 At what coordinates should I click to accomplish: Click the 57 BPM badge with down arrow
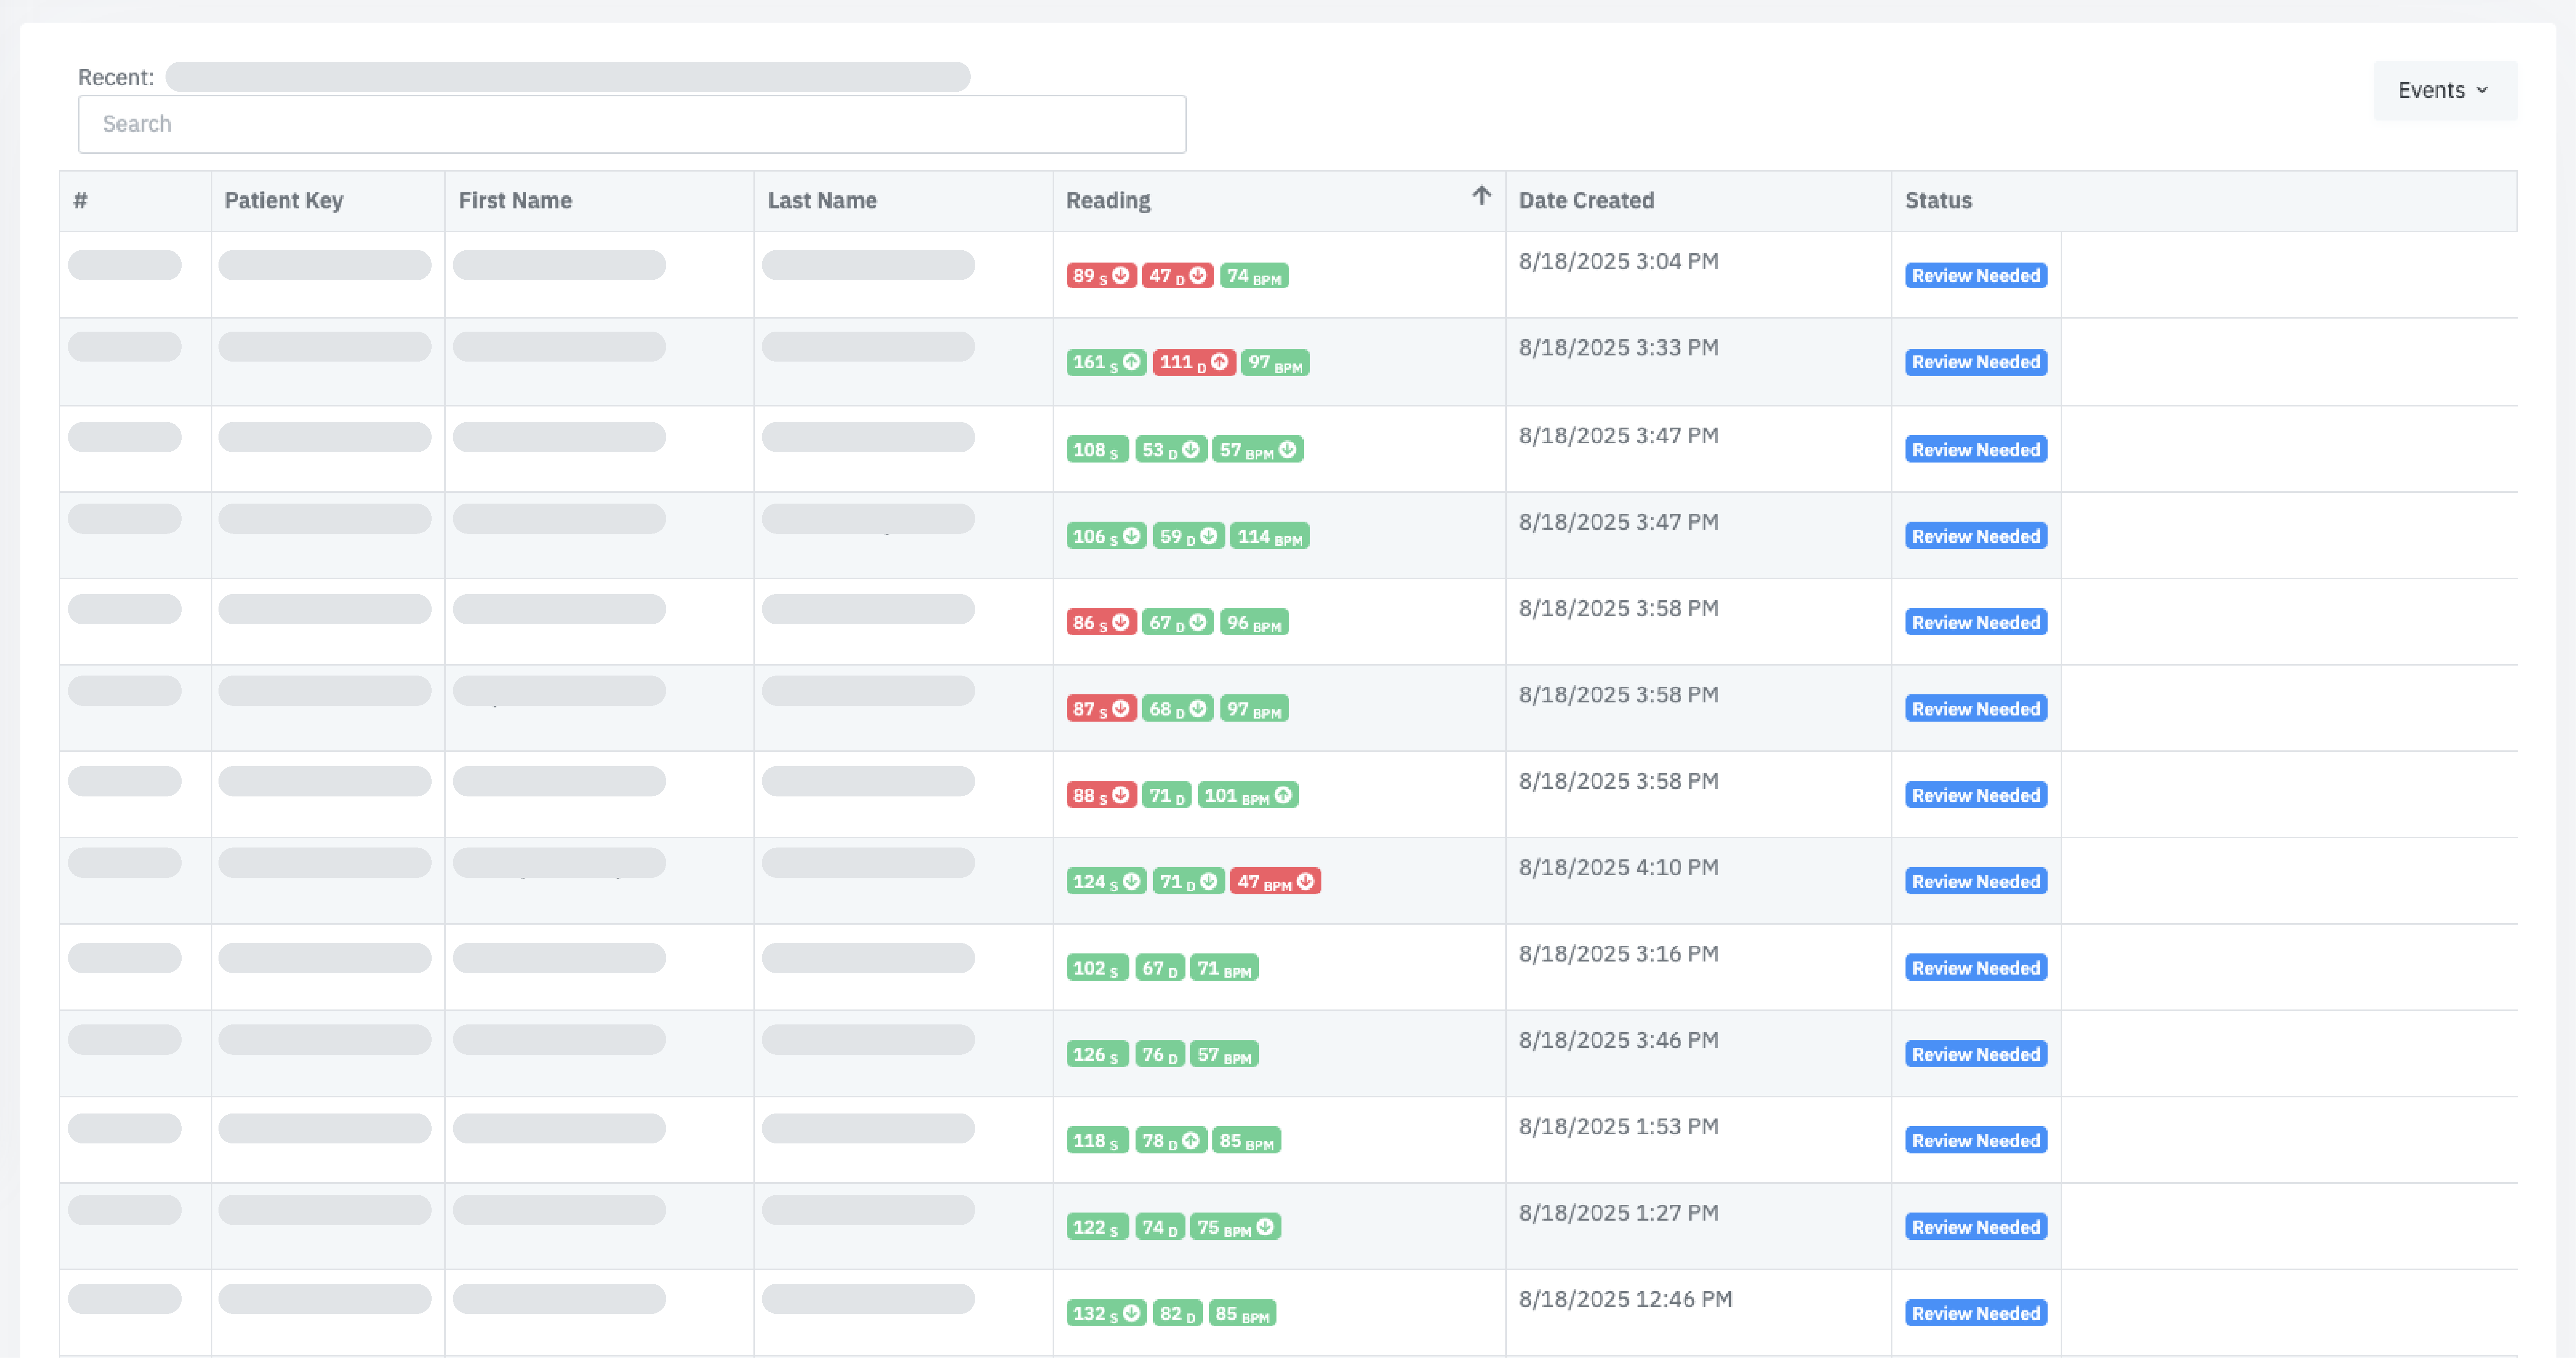coord(1258,450)
